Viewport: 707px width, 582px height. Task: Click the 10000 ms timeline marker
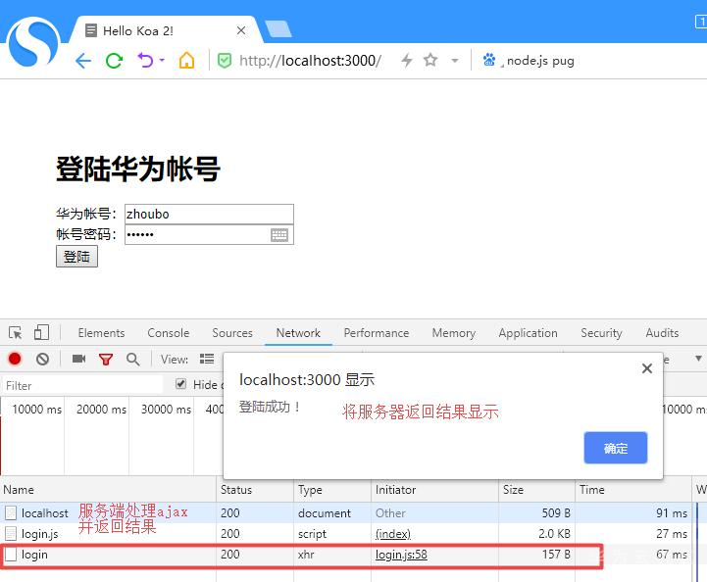pos(36,409)
